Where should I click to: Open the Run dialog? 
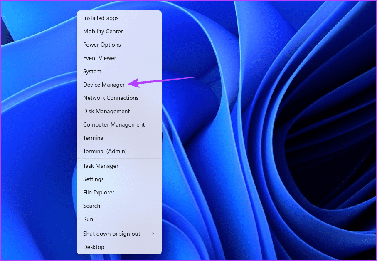tap(88, 219)
